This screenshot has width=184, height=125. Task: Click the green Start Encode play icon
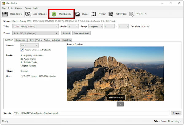click(54, 14)
